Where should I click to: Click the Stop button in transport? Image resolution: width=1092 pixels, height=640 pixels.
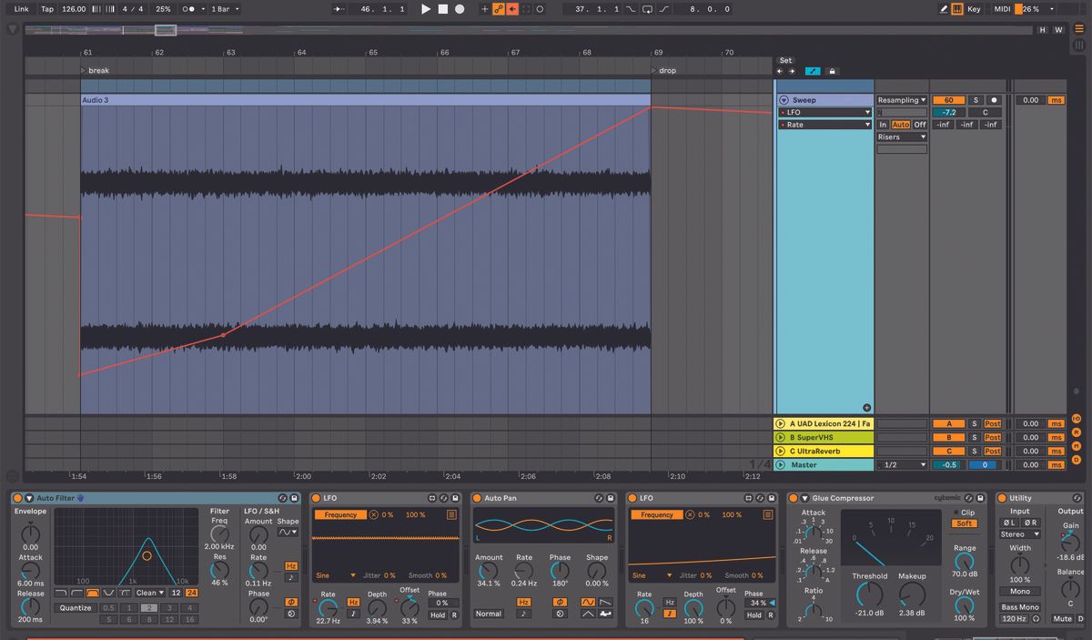(442, 9)
